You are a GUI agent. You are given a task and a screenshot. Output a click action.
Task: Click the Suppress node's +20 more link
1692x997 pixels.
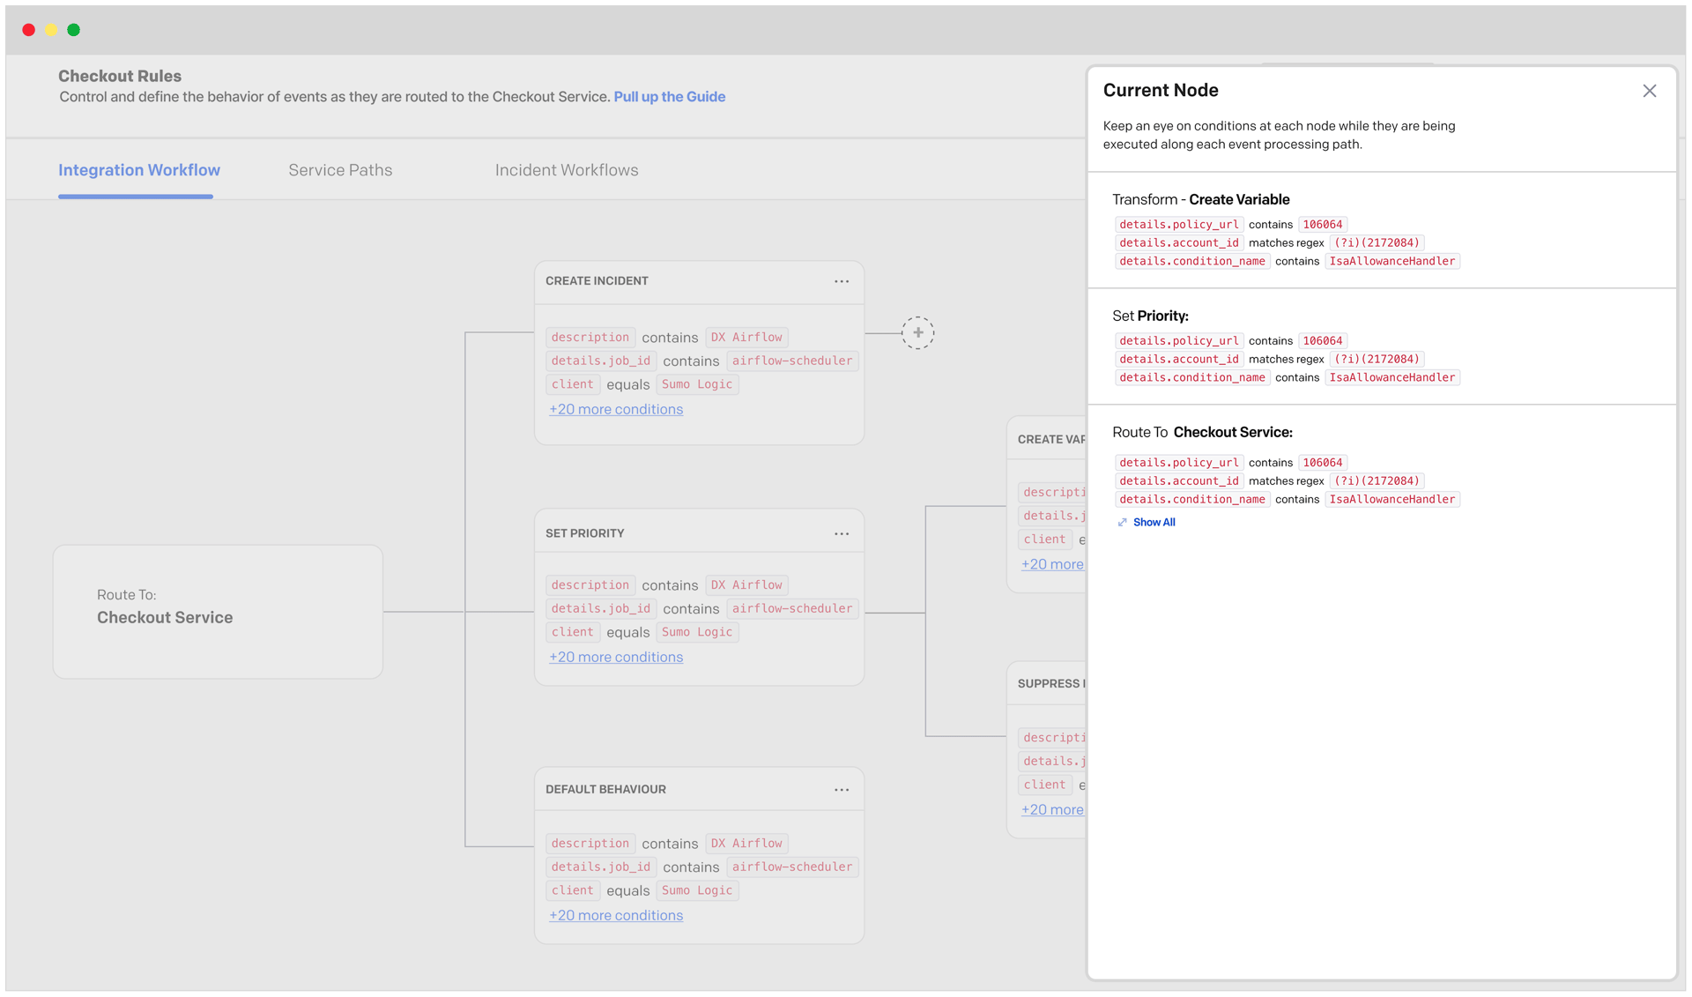pyautogui.click(x=1051, y=809)
